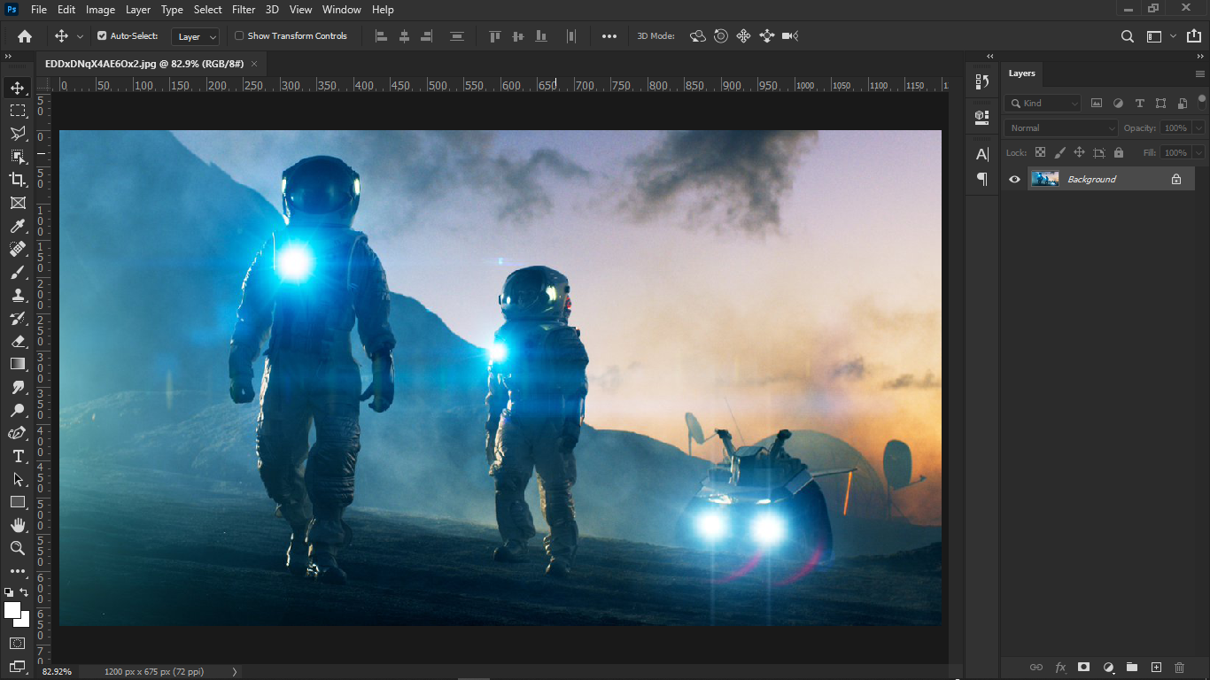The image size is (1210, 680).
Task: Expand the Kind layer filter dropdown
Action: (1043, 104)
